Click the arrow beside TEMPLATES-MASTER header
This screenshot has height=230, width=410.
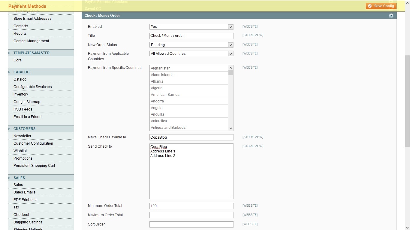[9, 53]
